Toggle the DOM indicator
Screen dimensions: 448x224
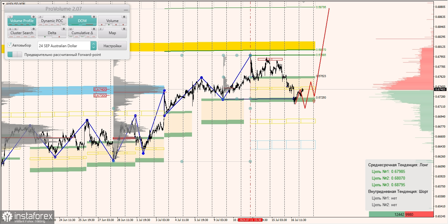click(x=82, y=21)
